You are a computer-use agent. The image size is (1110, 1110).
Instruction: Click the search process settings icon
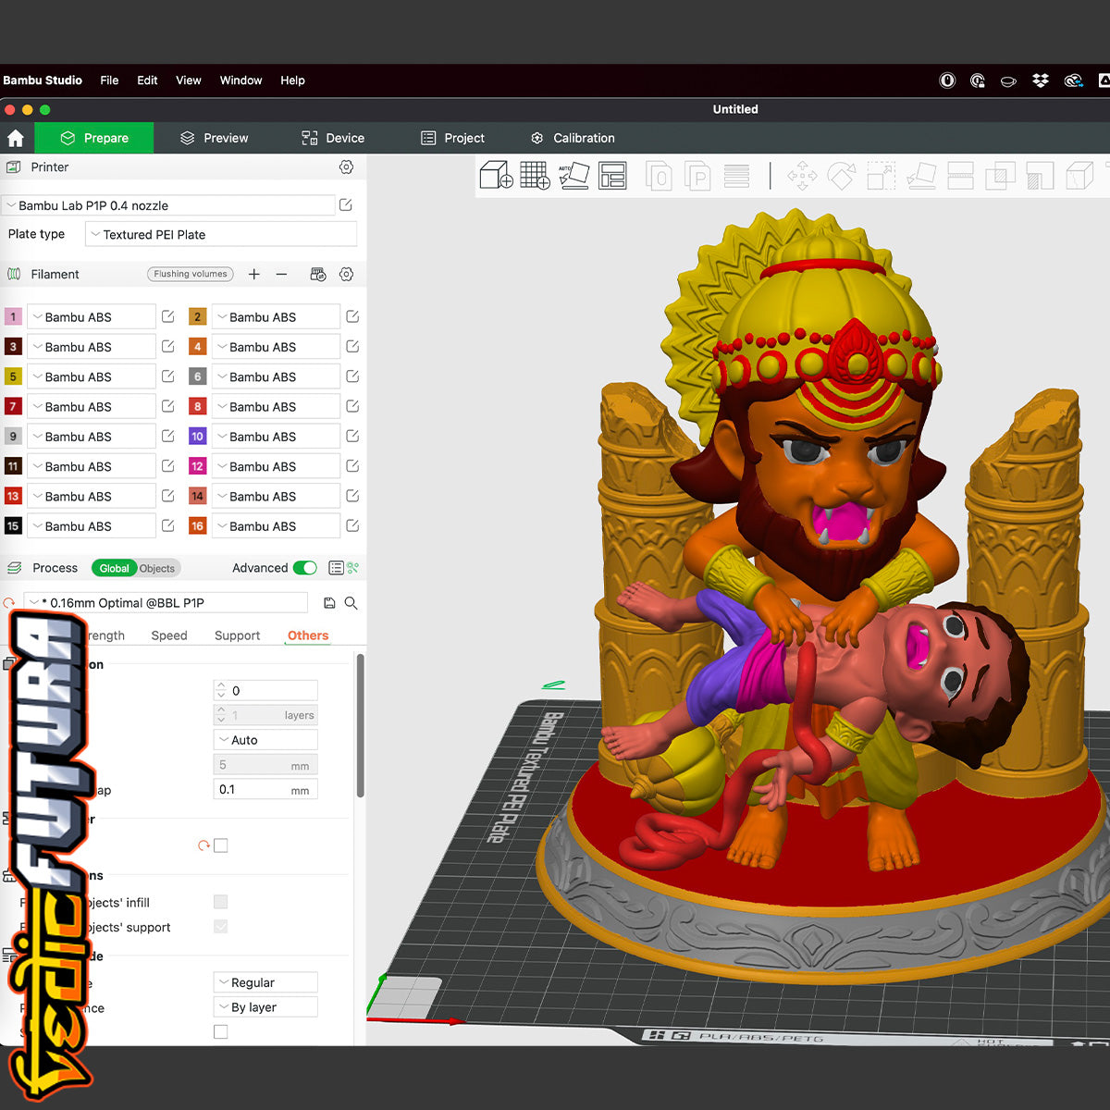pyautogui.click(x=351, y=603)
